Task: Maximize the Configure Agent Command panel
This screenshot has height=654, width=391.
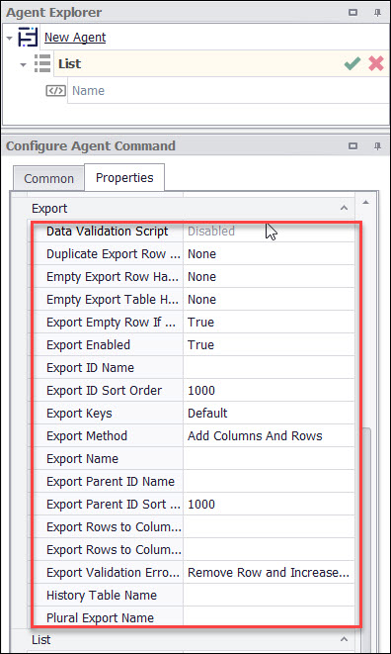Action: coord(353,146)
